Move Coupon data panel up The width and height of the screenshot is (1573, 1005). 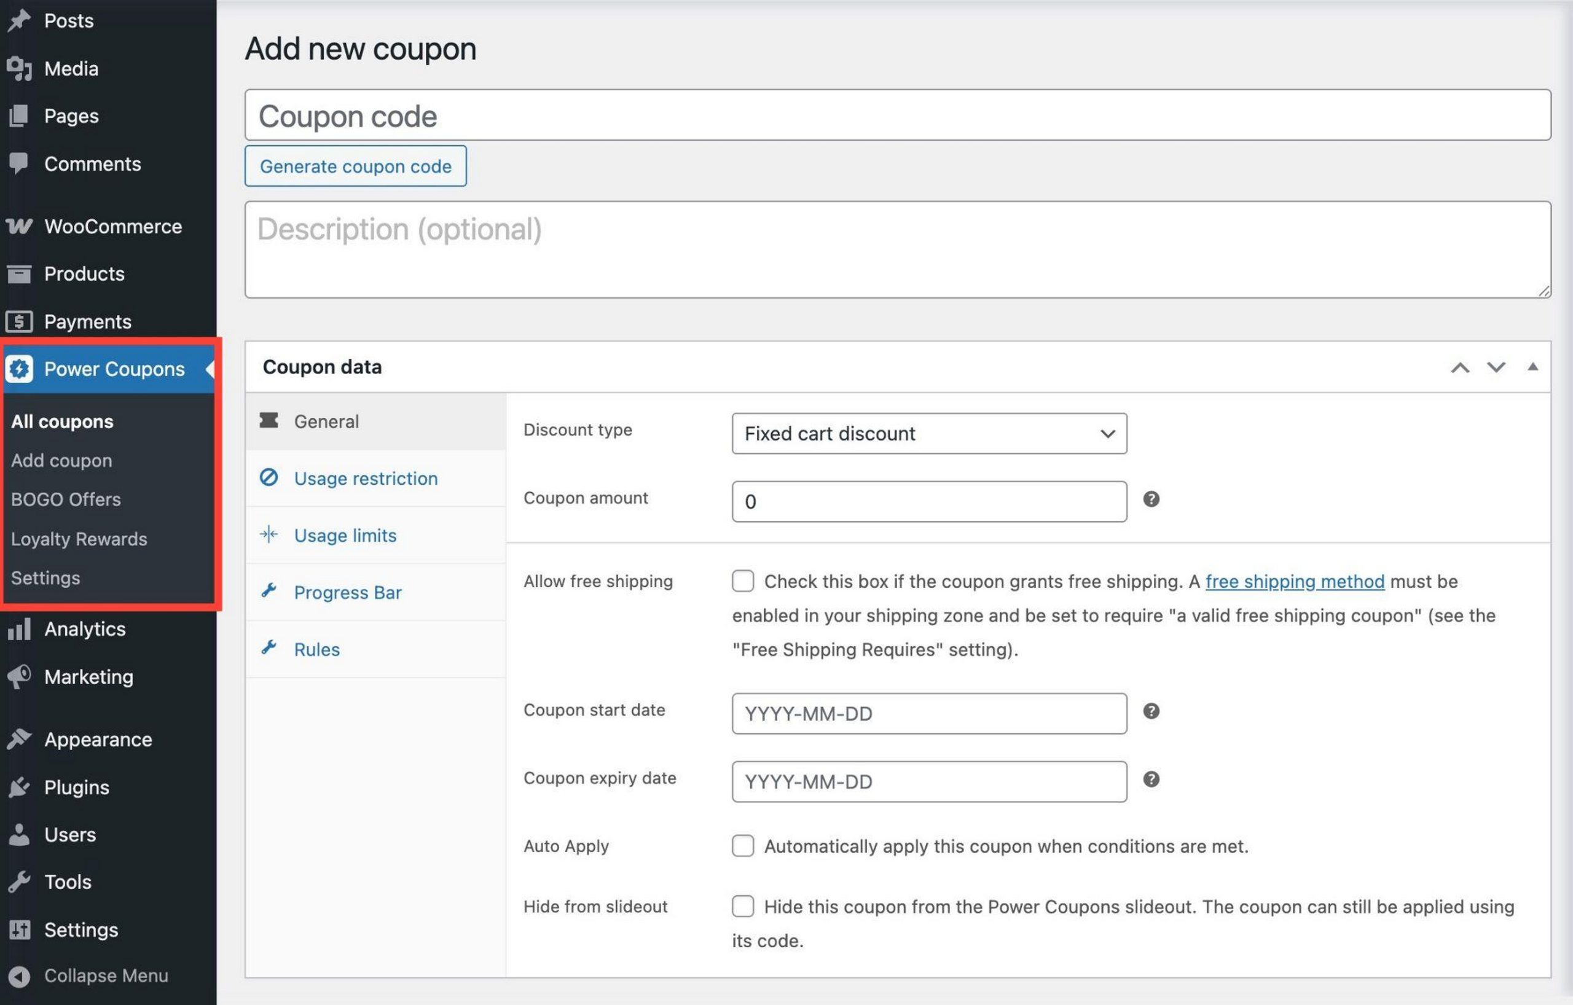tap(1460, 367)
